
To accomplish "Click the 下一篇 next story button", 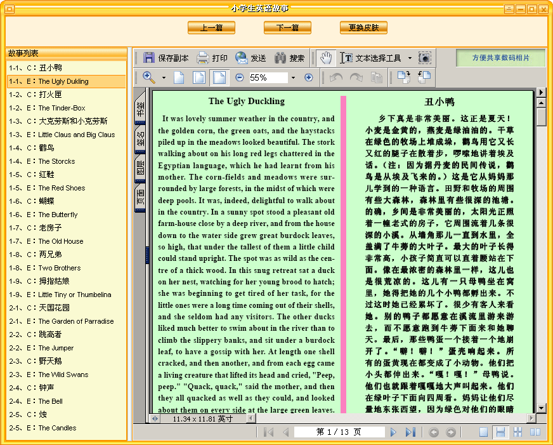I will tap(287, 27).
